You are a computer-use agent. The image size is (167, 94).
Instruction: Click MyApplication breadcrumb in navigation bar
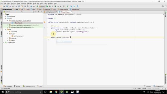(x=7, y=9)
